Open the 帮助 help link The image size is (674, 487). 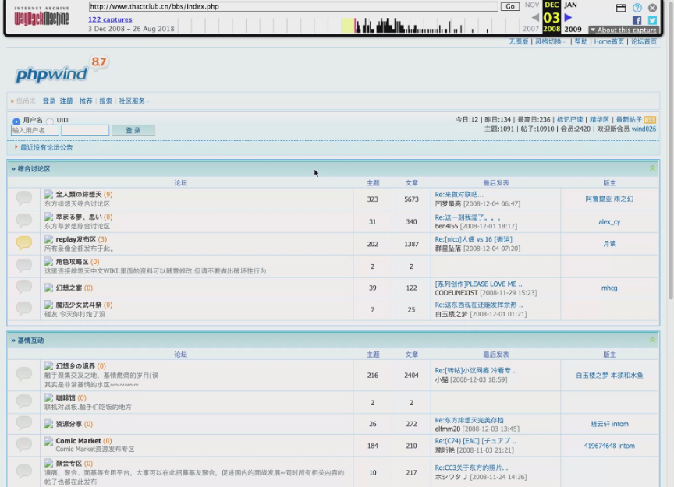[x=581, y=41]
